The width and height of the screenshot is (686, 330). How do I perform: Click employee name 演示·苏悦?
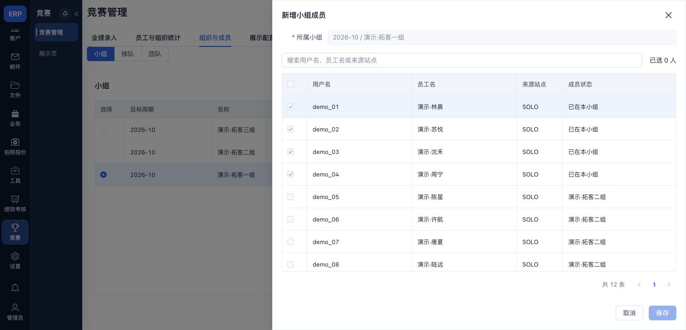(x=430, y=129)
